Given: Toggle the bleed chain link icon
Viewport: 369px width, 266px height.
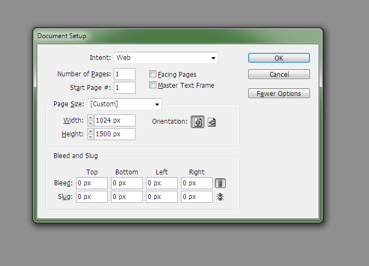Looking at the screenshot, I should 220,183.
